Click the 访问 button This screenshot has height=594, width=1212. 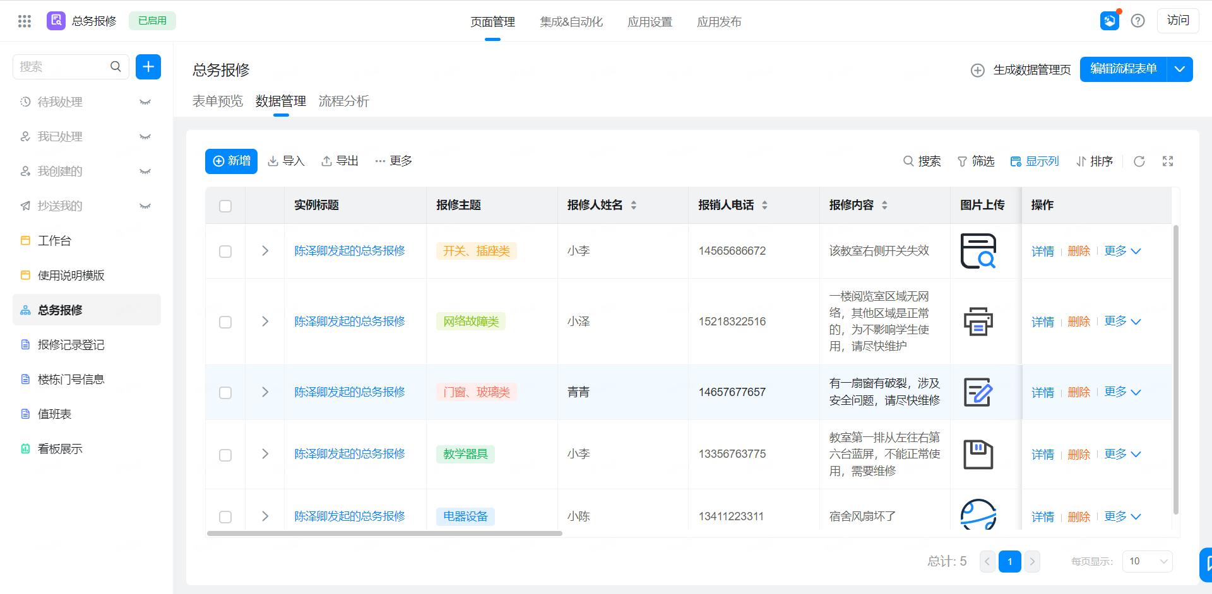click(x=1178, y=20)
